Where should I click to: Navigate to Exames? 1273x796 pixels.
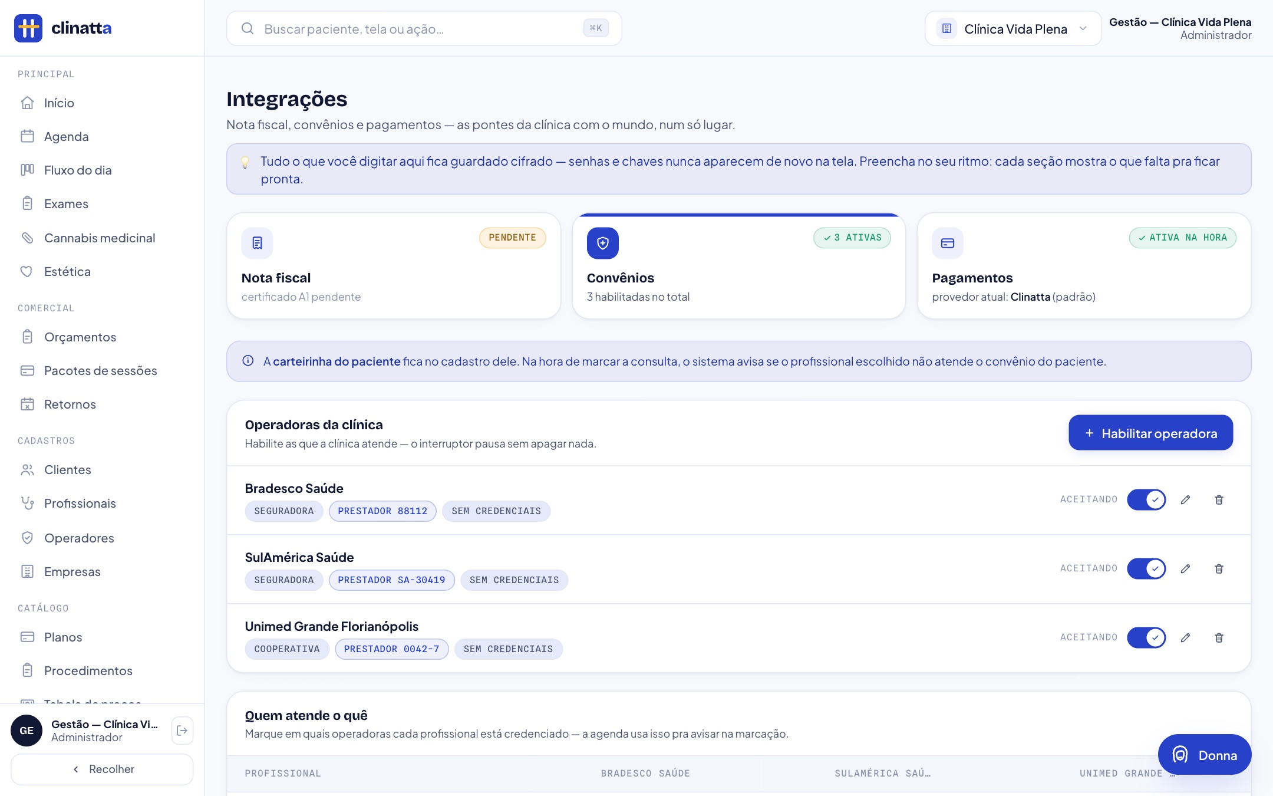coord(102,203)
